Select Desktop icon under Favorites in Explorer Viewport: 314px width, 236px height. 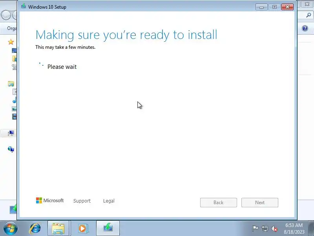pyautogui.click(x=14, y=50)
